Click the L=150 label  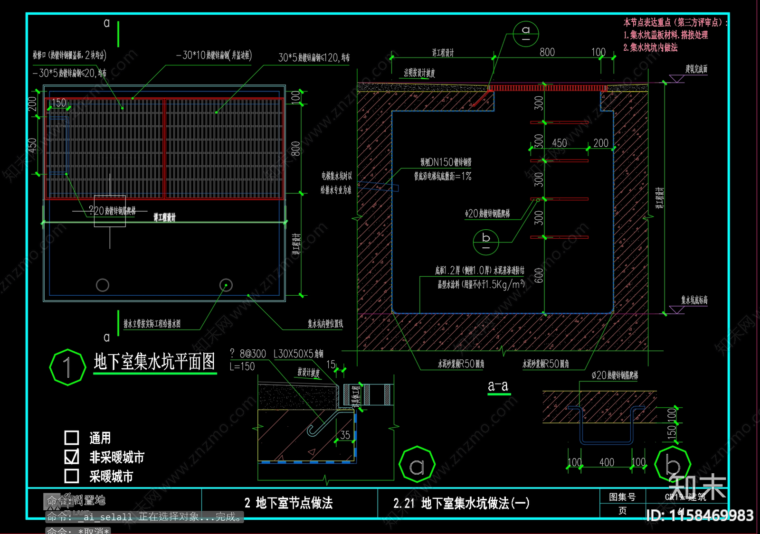(242, 366)
